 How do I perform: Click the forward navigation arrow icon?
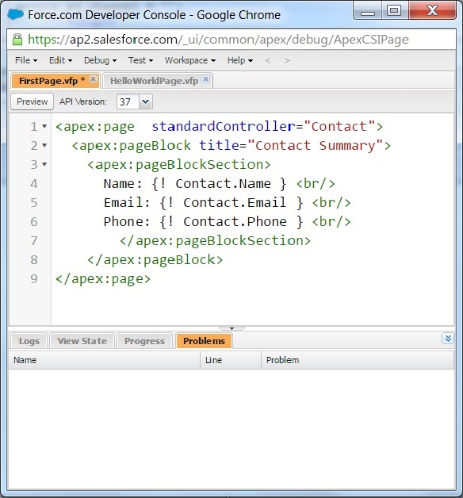click(x=287, y=60)
